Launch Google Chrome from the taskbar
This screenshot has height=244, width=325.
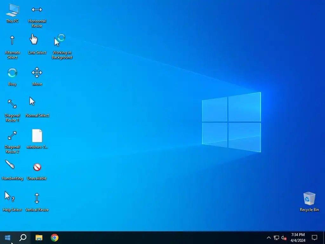[55, 238]
